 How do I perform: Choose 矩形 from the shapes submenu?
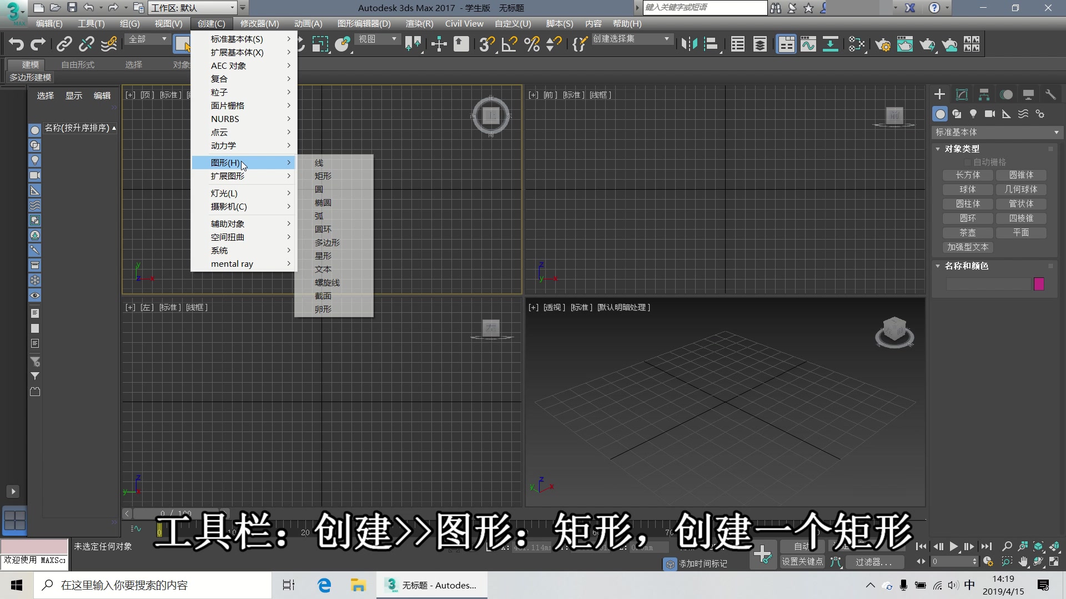[x=323, y=176]
